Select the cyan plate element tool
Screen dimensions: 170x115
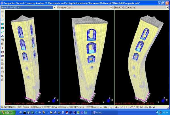point(2,24)
